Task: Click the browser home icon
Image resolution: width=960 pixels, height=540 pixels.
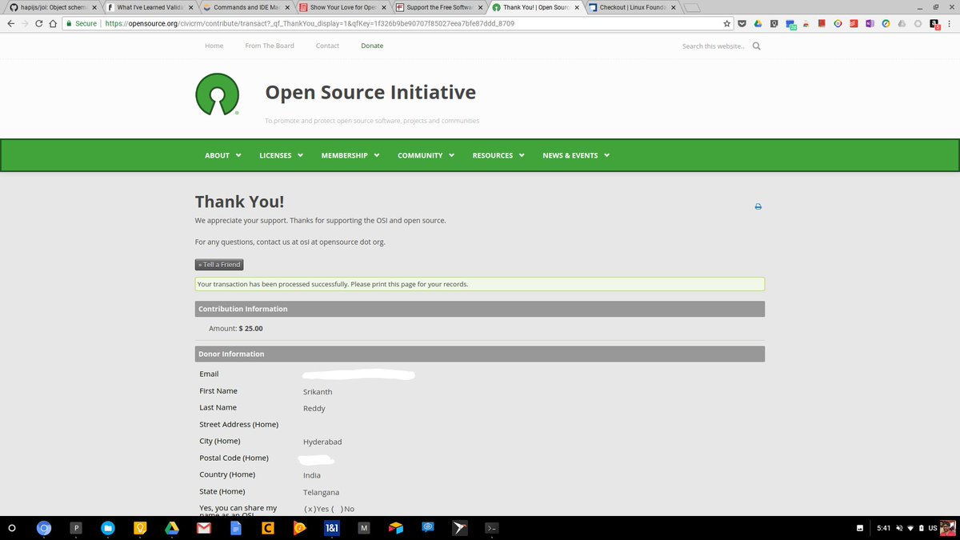Action: pos(53,24)
